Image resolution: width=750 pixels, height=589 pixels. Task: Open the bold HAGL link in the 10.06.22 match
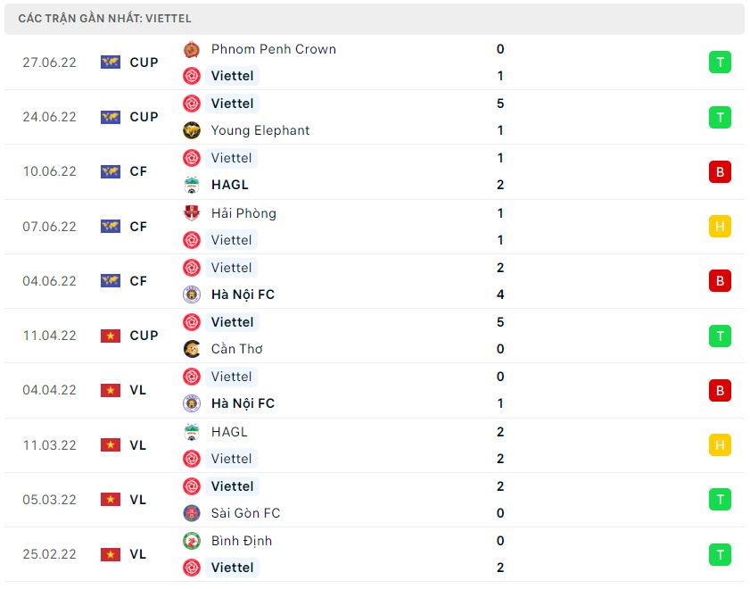tap(229, 185)
